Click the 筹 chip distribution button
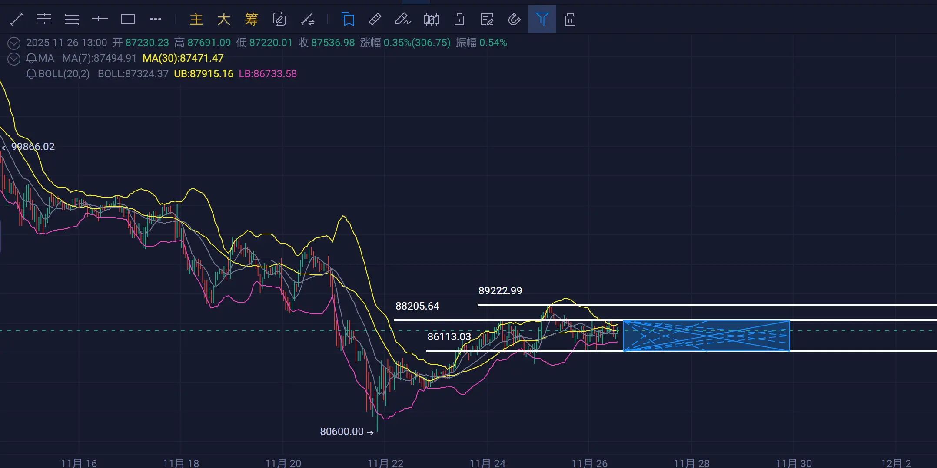The width and height of the screenshot is (937, 468). pos(252,20)
